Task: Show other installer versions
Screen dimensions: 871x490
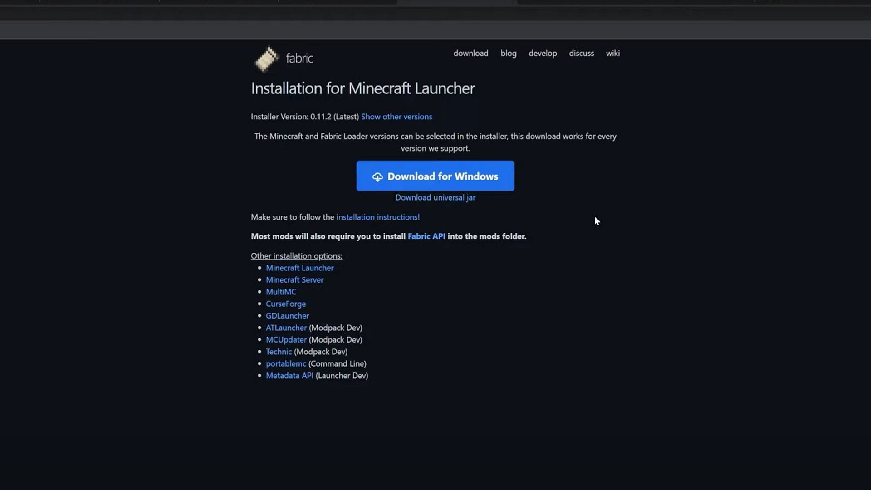Action: (396, 116)
